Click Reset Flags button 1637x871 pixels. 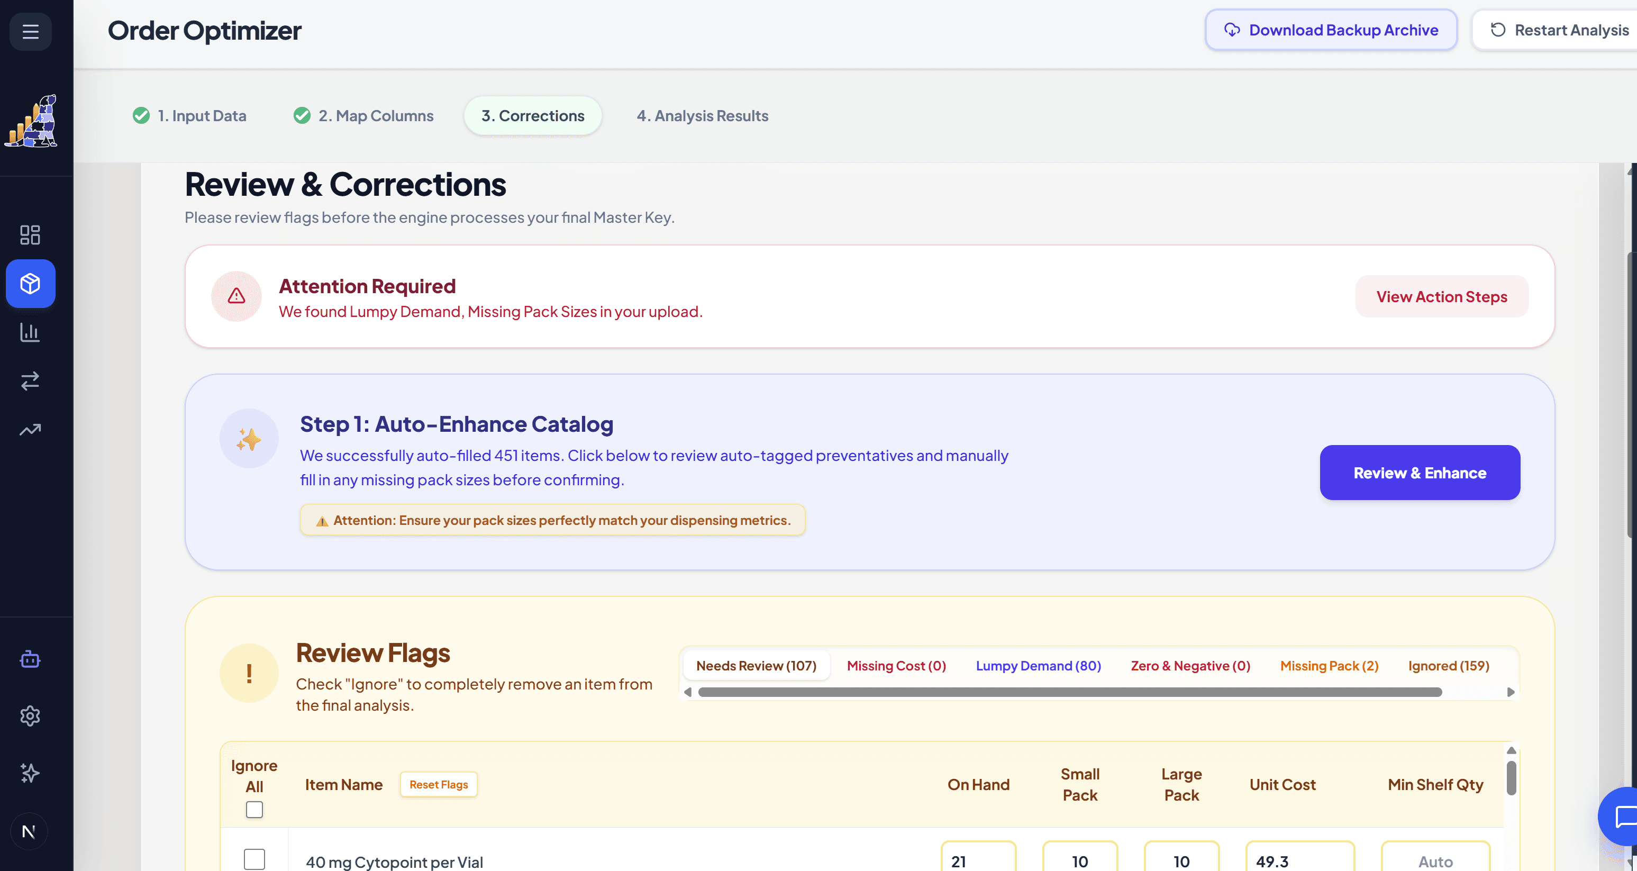click(x=439, y=785)
